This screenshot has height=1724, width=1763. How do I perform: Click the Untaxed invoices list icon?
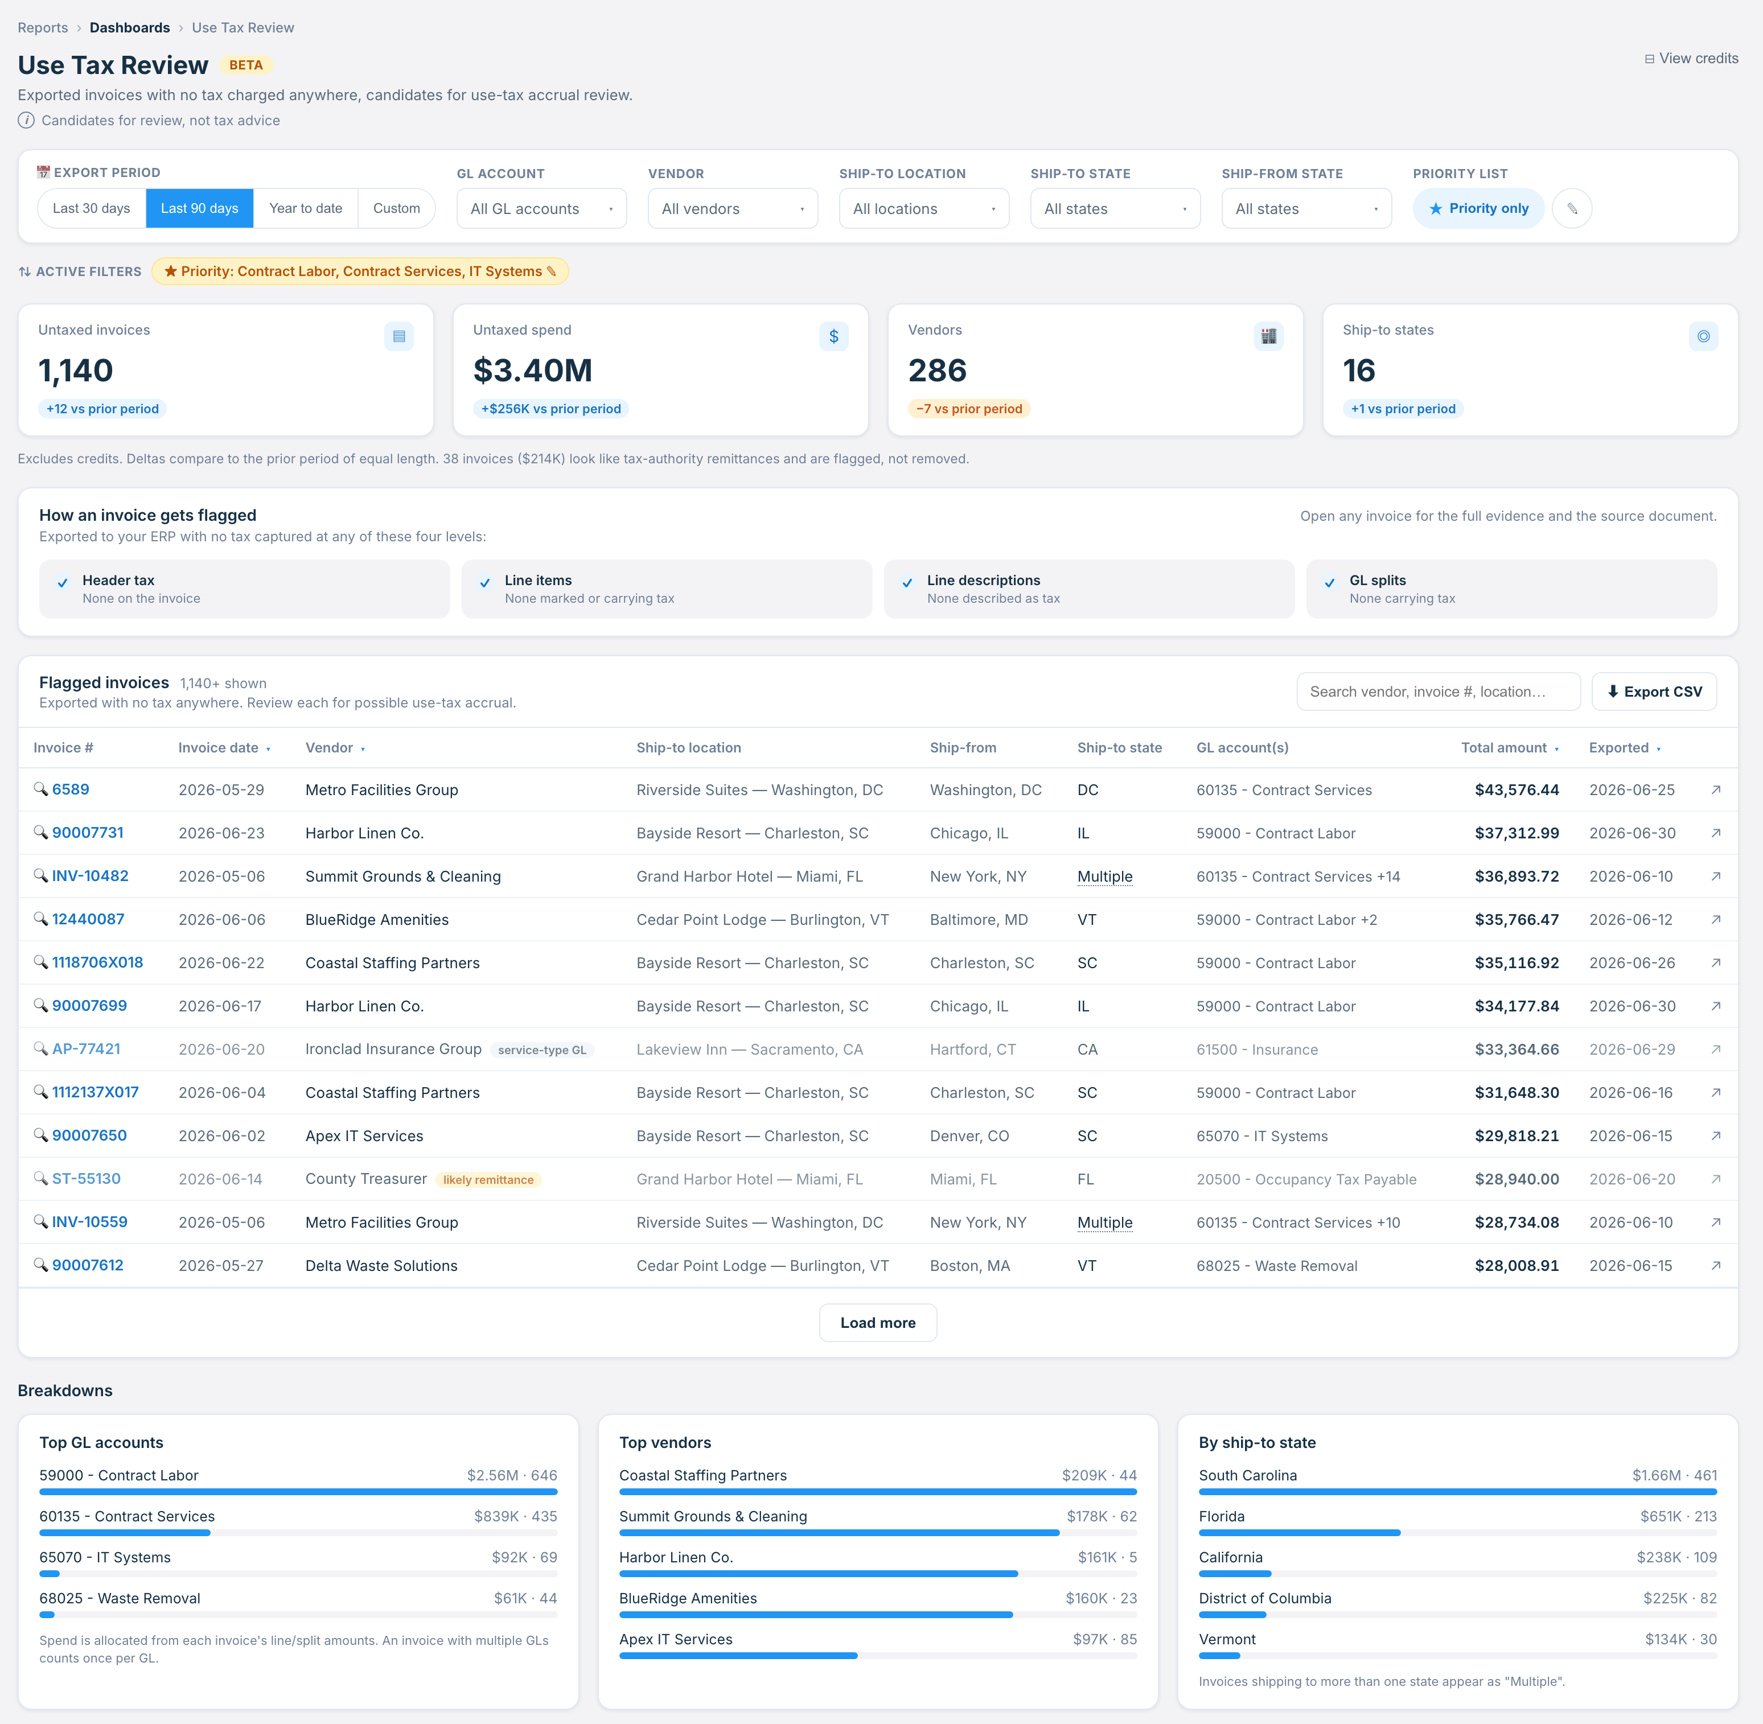pos(398,336)
